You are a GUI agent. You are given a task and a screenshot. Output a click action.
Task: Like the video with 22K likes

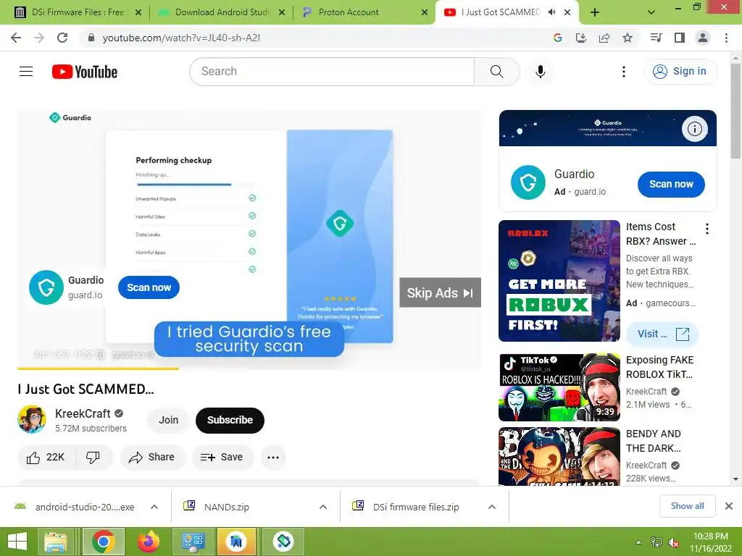(x=46, y=458)
